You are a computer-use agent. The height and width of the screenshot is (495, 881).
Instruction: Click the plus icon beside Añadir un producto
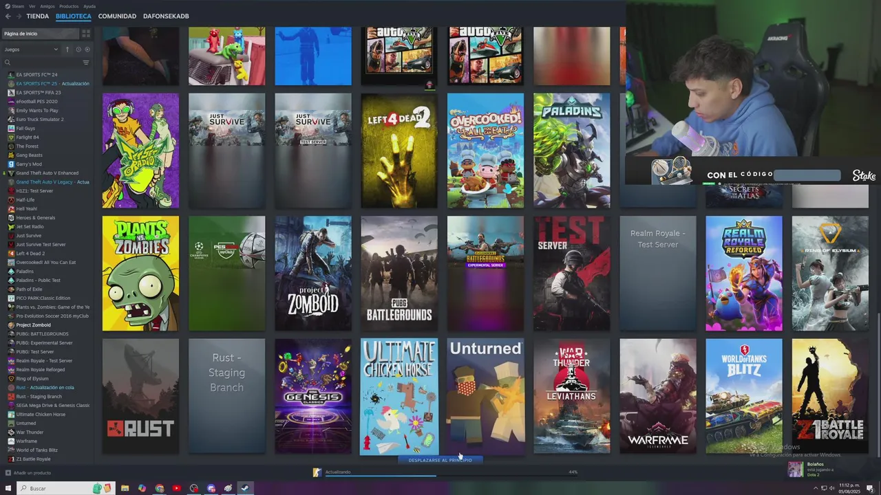[8, 472]
